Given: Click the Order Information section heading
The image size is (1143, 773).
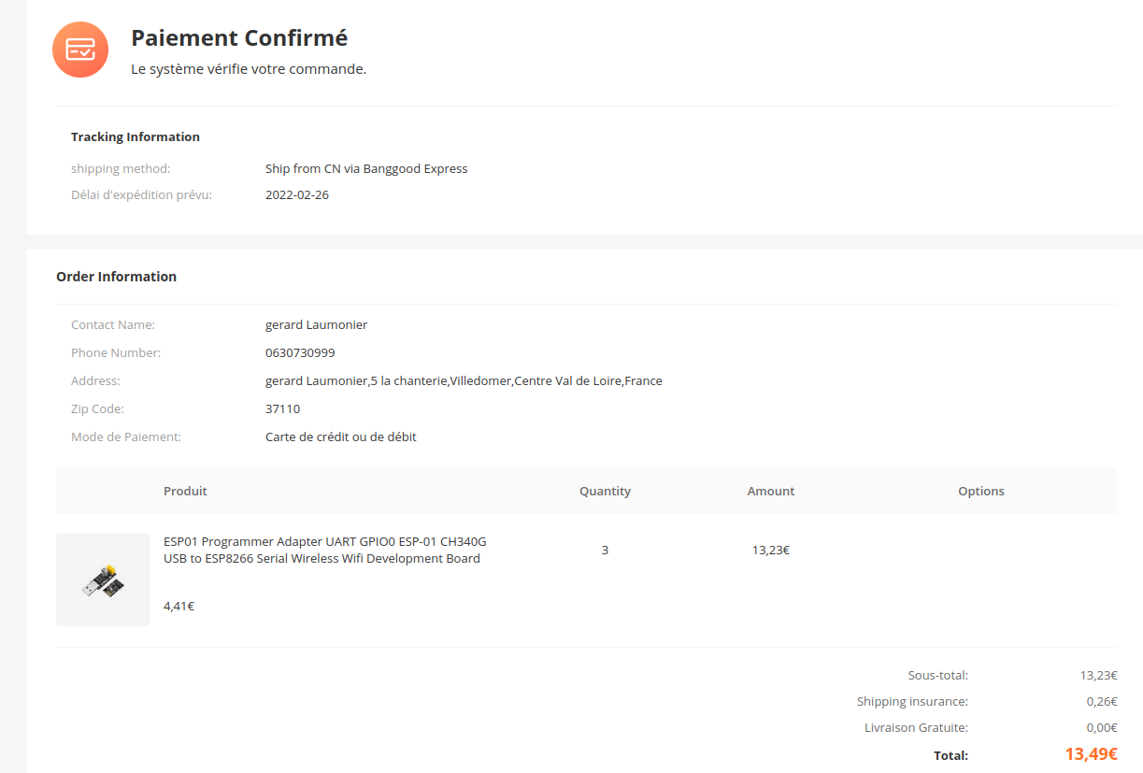Looking at the screenshot, I should (x=116, y=277).
